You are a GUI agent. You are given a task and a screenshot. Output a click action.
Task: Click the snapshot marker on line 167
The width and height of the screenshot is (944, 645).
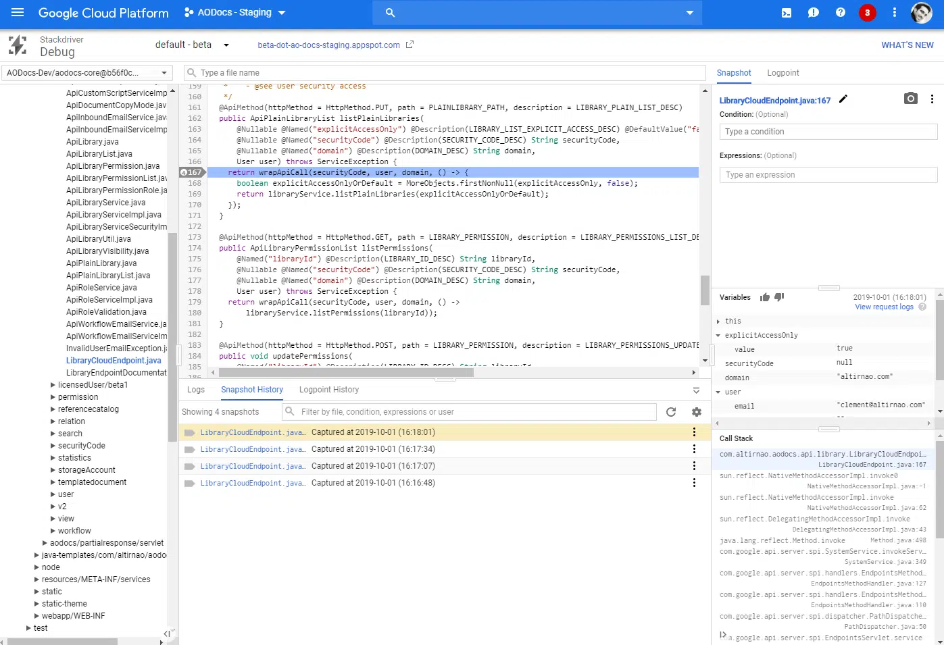[191, 172]
